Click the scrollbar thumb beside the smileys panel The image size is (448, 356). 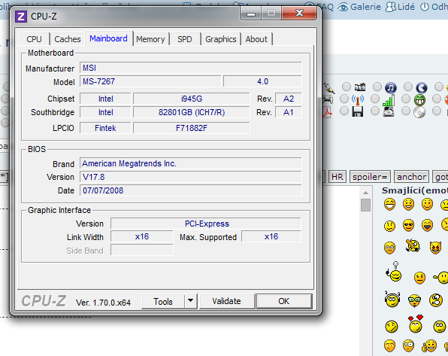[365, 205]
